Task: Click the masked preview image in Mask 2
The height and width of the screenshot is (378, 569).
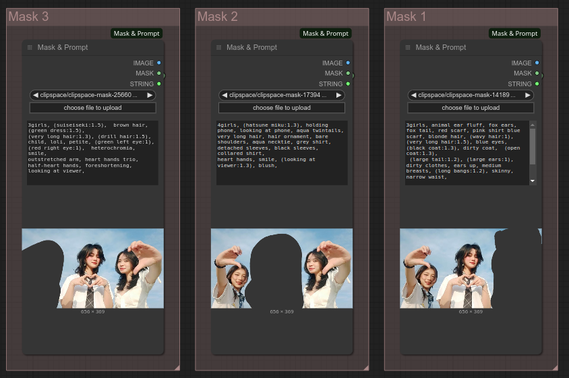Action: tap(282, 268)
